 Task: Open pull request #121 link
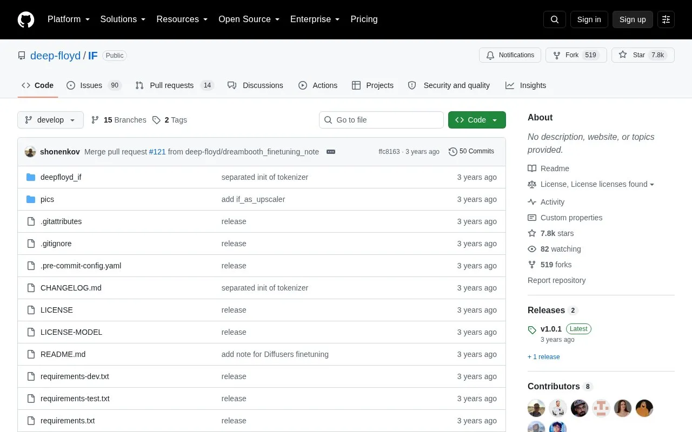click(x=157, y=152)
